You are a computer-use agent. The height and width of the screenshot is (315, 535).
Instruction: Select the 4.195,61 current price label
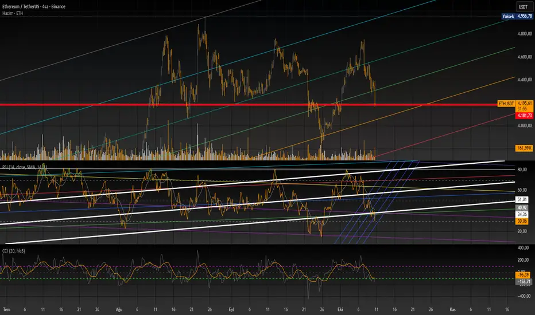(525, 103)
